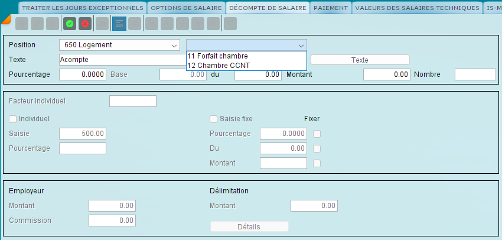
Task: Click the orange corner marker icon
Action: tap(5, 20)
